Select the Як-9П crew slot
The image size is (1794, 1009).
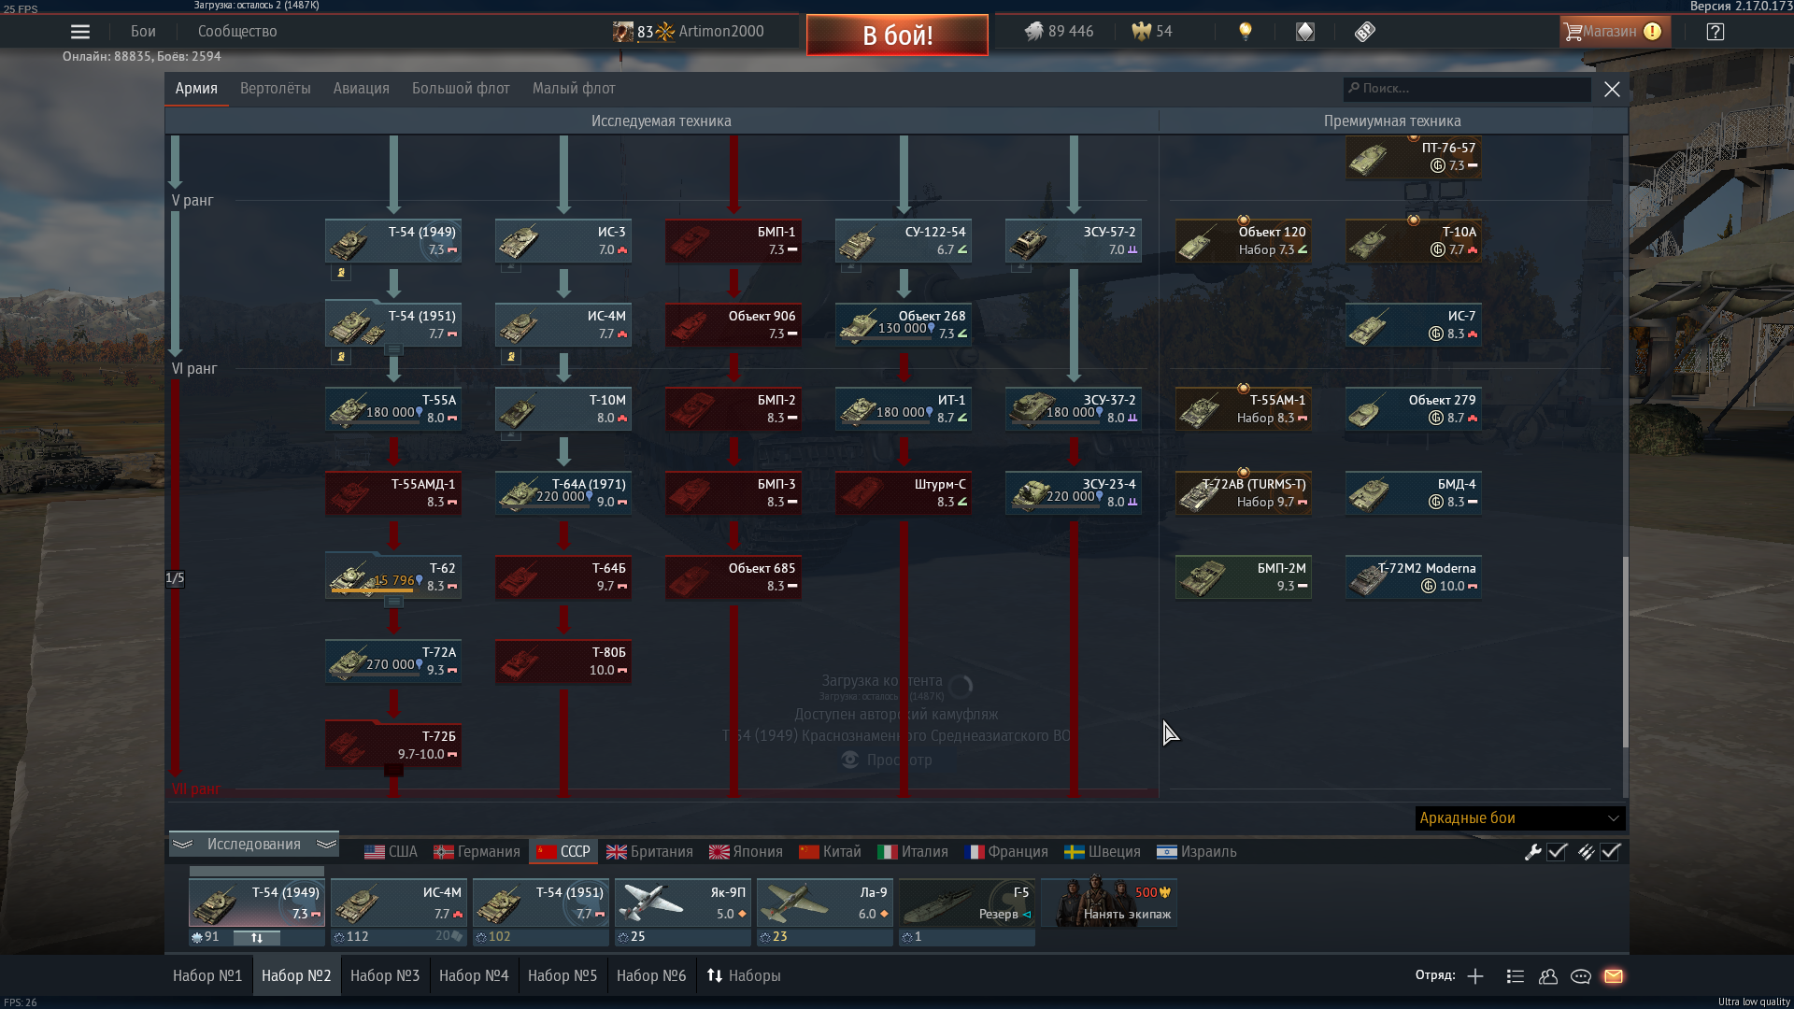pyautogui.click(x=683, y=902)
